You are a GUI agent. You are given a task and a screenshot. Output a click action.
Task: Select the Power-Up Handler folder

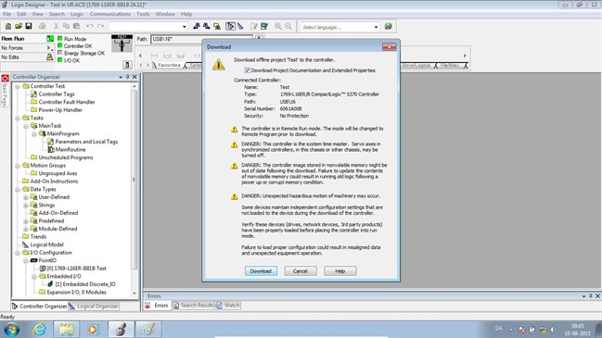[x=60, y=110]
